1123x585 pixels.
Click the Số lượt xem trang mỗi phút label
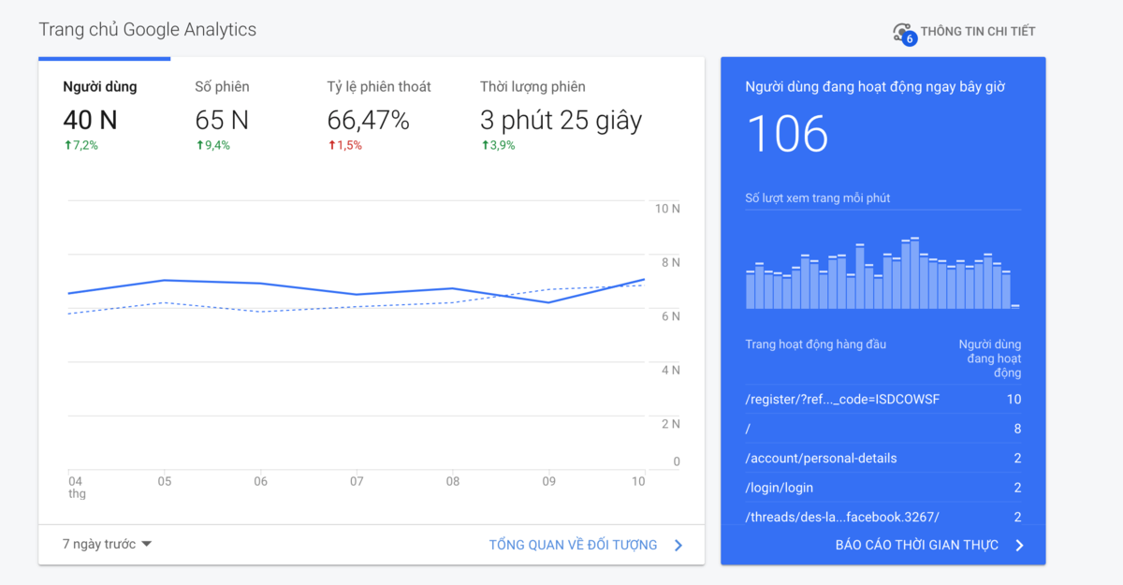[x=818, y=198]
